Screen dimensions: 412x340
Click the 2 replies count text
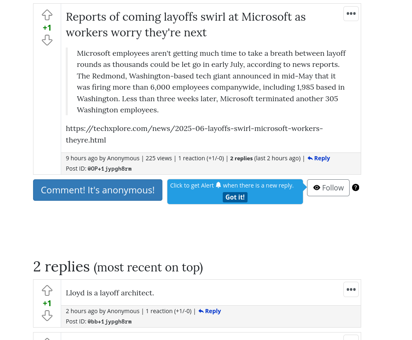tap(241, 158)
